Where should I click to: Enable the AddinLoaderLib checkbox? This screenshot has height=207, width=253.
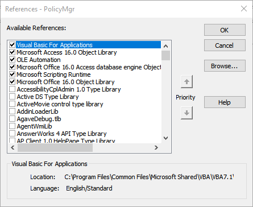point(13,111)
